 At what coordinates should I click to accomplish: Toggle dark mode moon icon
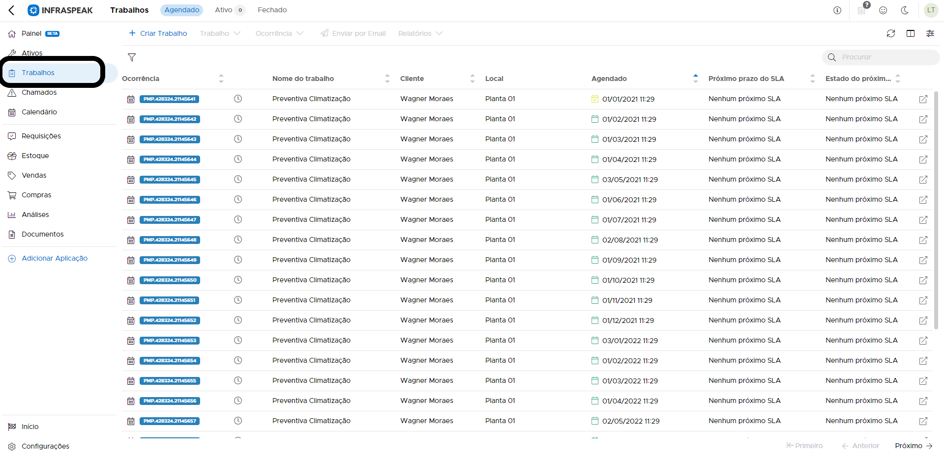pyautogui.click(x=905, y=10)
